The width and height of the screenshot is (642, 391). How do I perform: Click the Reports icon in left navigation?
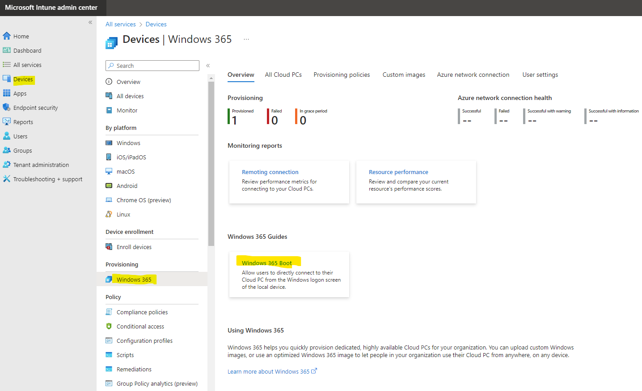click(x=7, y=122)
